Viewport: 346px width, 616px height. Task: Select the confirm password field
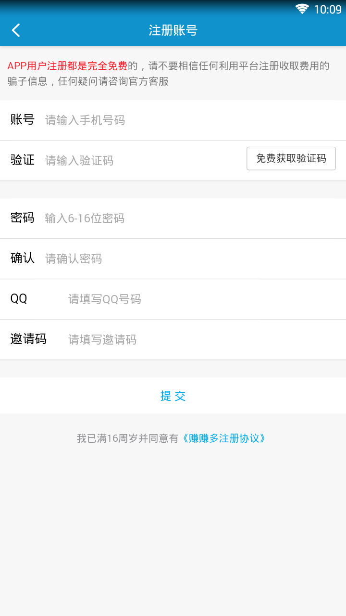[x=192, y=259]
